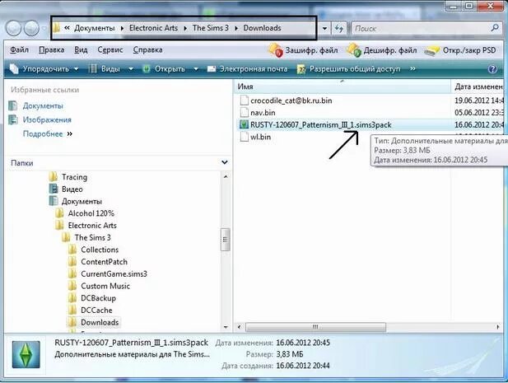Click file list horizontal scrollbar thumb
This screenshot has height=383, width=508.
[x=315, y=327]
